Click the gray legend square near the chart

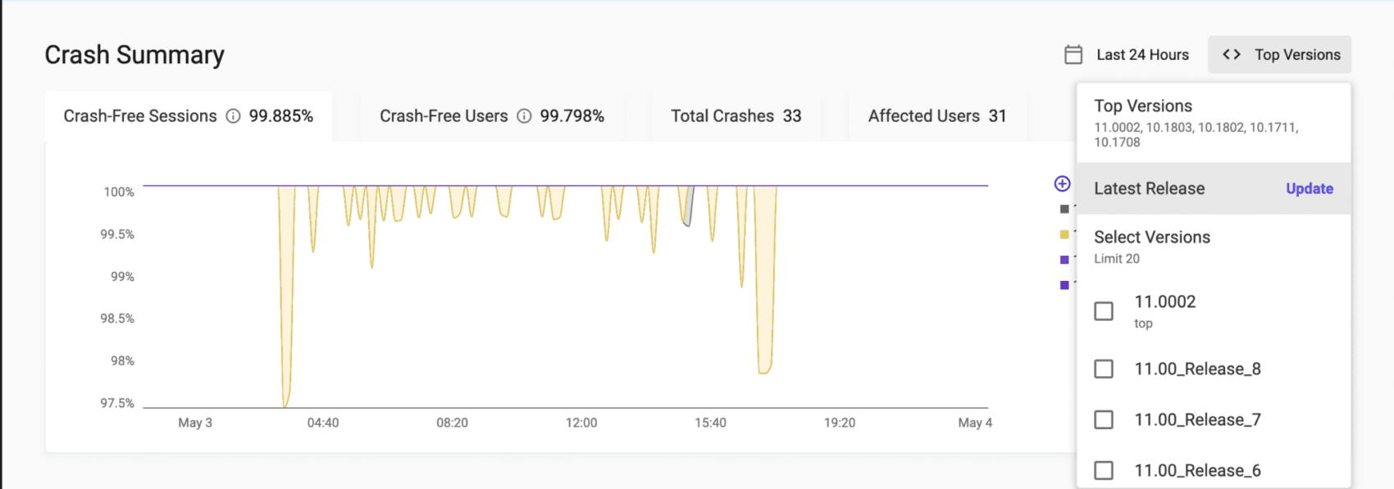pyautogui.click(x=1064, y=209)
